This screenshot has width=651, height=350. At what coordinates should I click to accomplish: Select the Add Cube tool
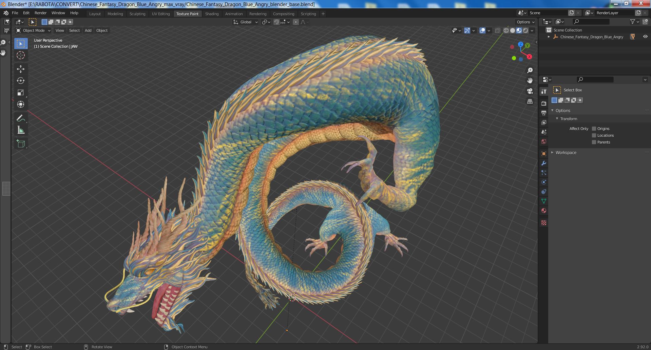click(21, 144)
